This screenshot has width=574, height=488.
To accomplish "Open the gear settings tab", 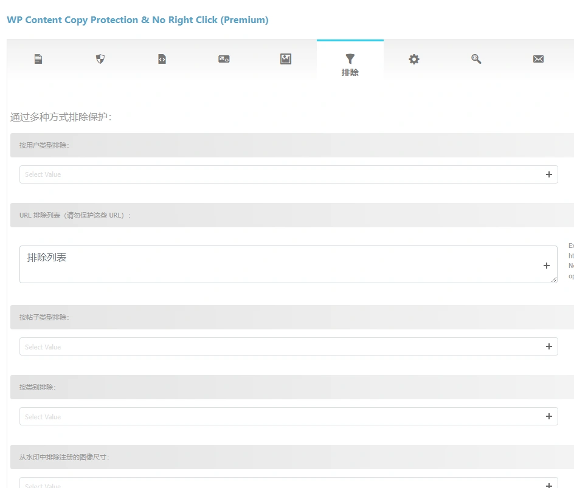I will (x=414, y=58).
